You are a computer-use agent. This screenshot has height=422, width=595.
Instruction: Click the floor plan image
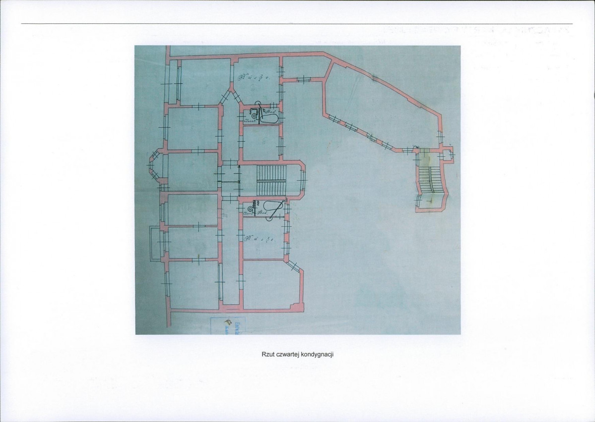(298, 190)
